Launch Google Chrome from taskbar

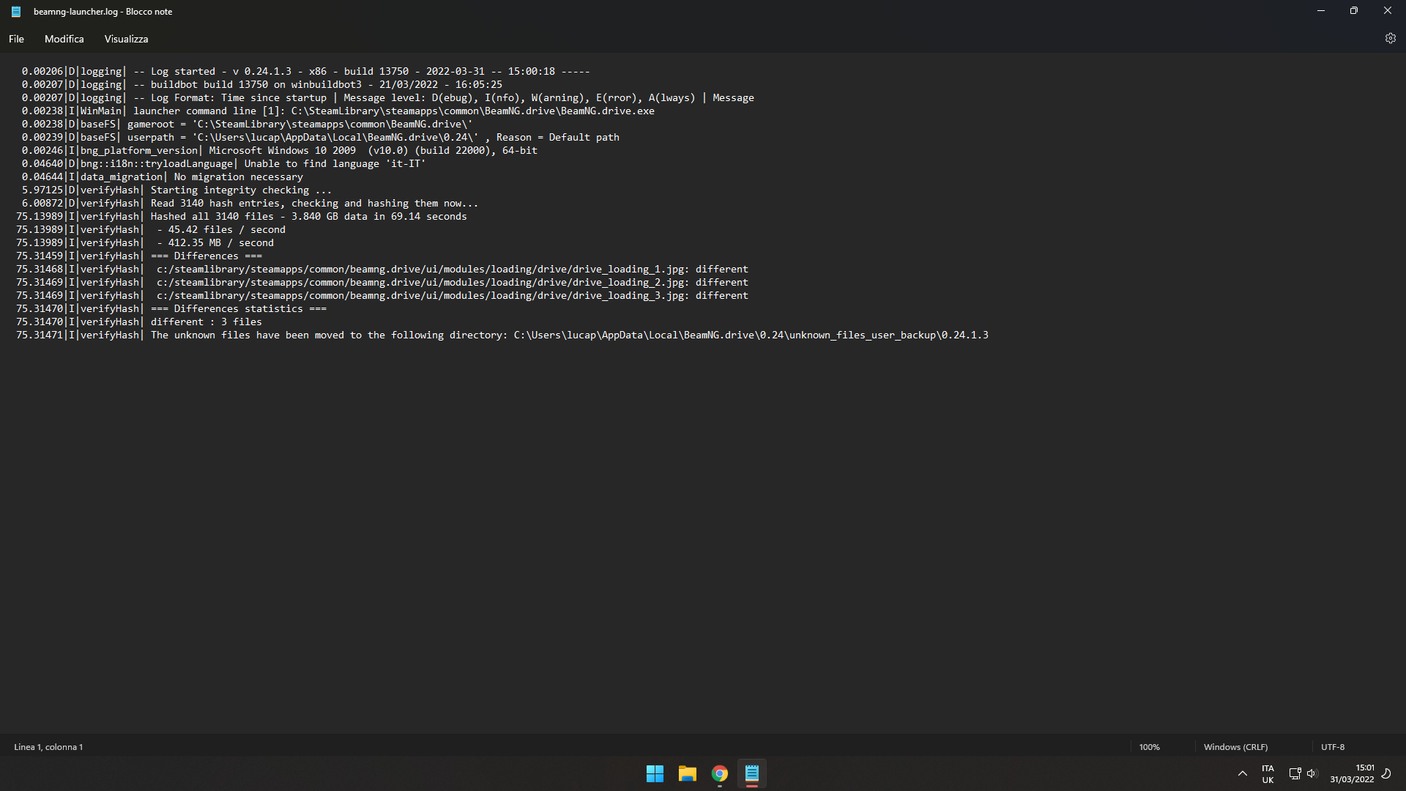tap(719, 773)
